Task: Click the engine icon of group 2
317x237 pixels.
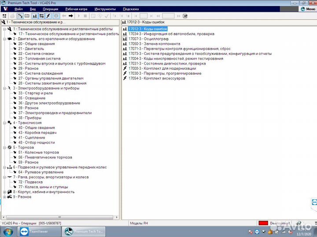Action: click(x=9, y=39)
